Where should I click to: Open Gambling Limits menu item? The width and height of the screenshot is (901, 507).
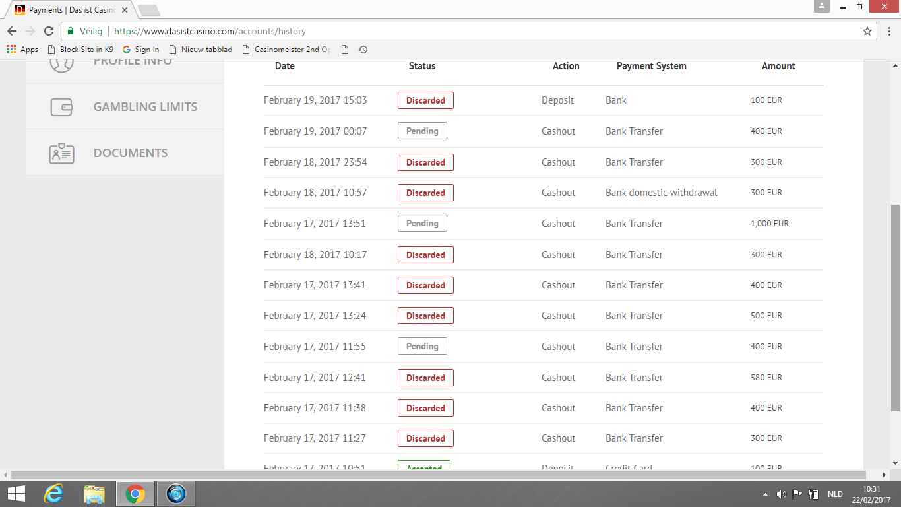point(125,106)
